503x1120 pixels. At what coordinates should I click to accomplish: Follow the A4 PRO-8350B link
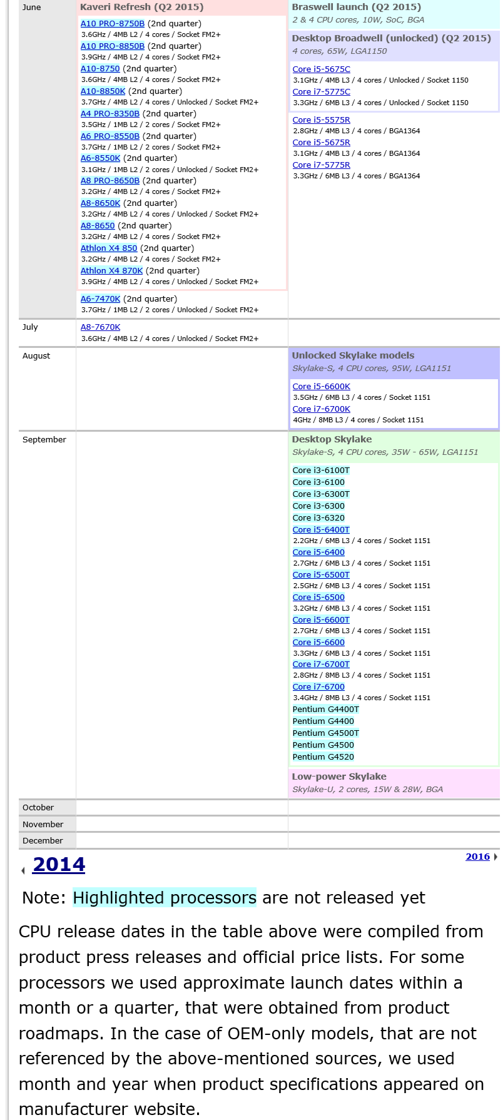pos(110,114)
